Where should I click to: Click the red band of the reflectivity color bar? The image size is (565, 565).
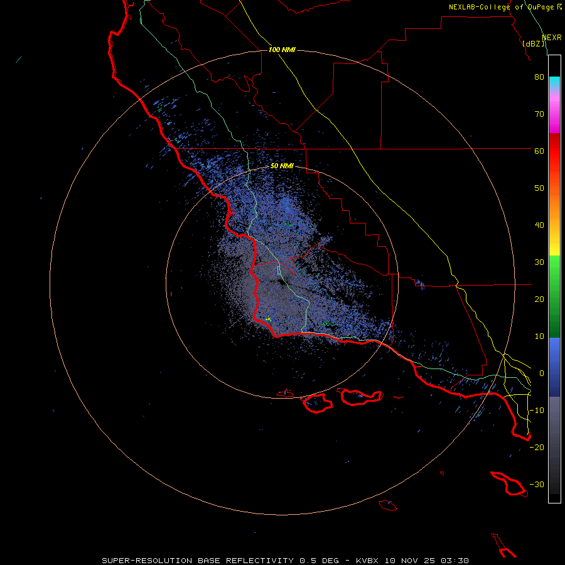(x=554, y=151)
